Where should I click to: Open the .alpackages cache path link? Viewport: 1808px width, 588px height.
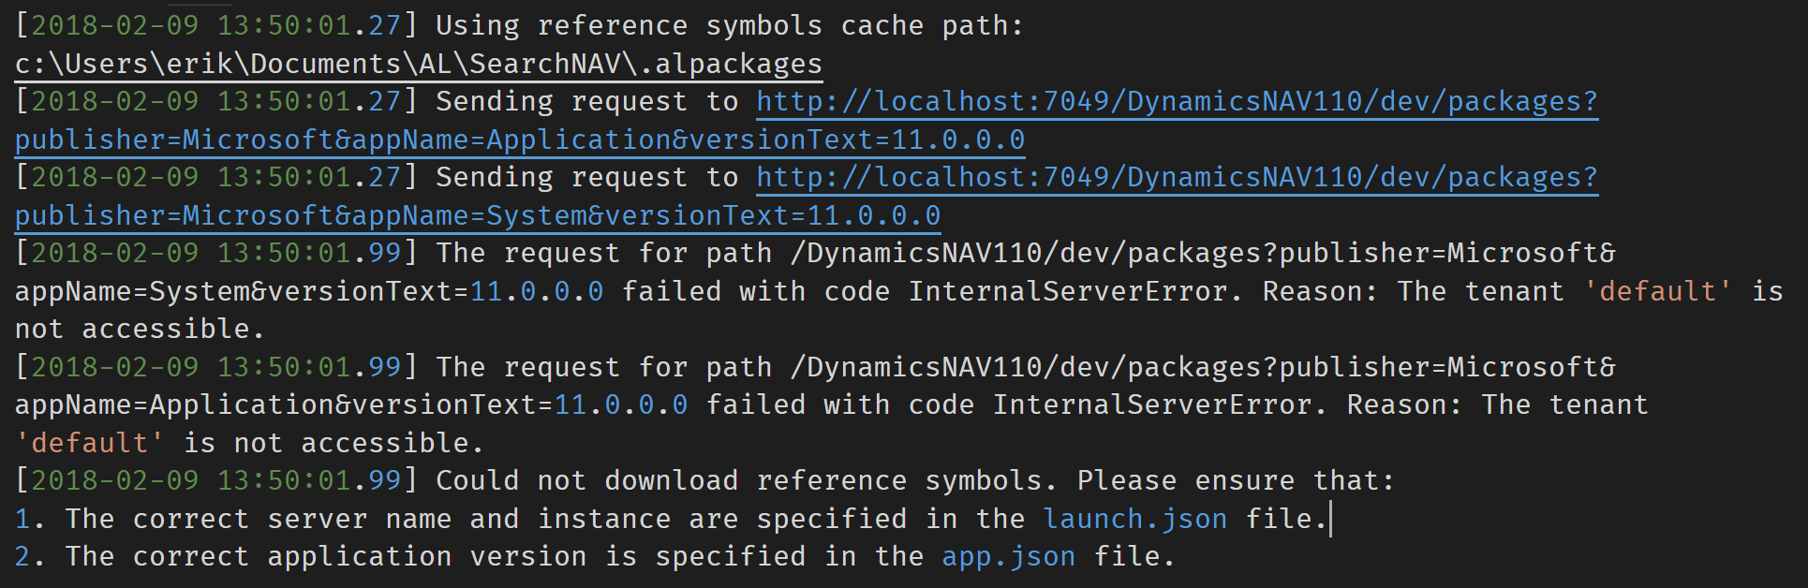(x=419, y=64)
